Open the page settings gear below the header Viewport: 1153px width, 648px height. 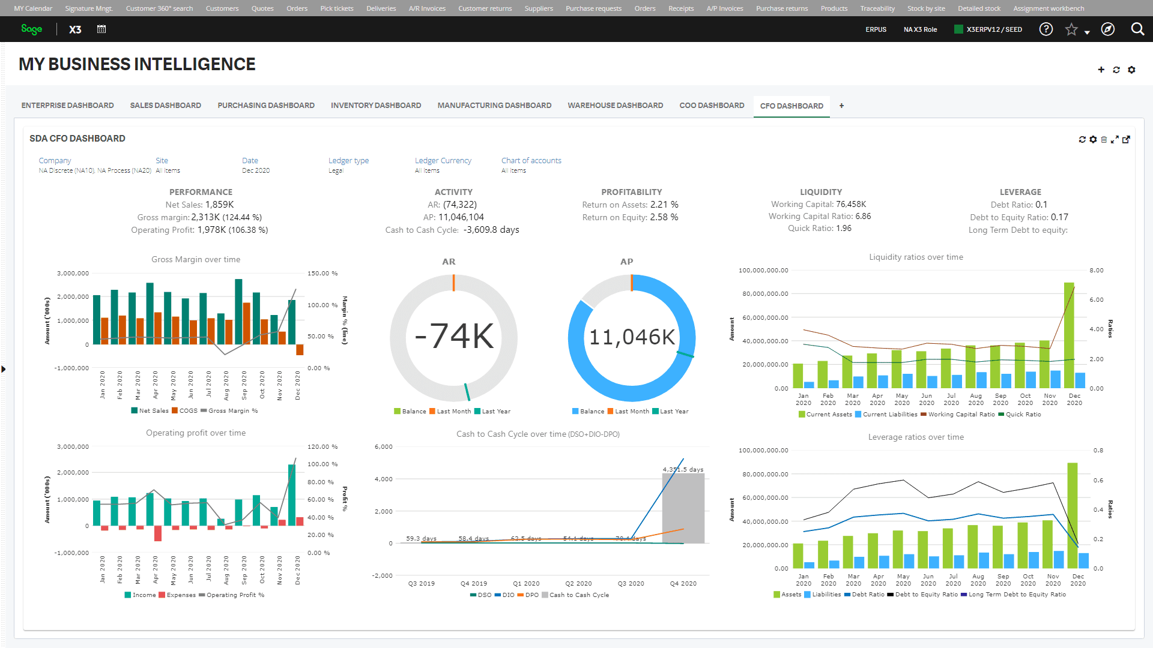click(1131, 70)
